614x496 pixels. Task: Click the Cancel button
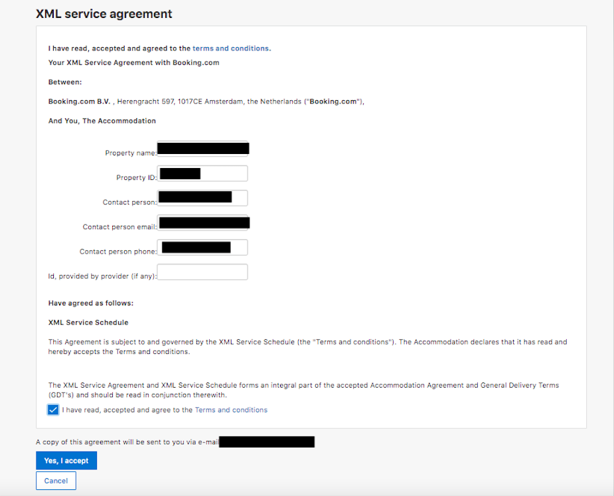pos(56,481)
